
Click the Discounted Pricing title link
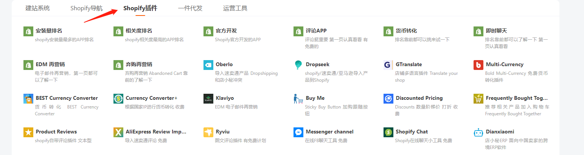(419, 98)
